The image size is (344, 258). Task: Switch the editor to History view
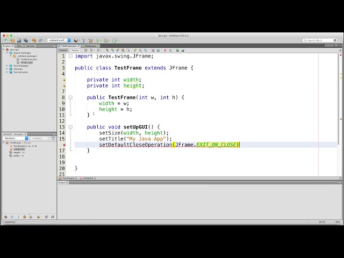click(x=75, y=51)
